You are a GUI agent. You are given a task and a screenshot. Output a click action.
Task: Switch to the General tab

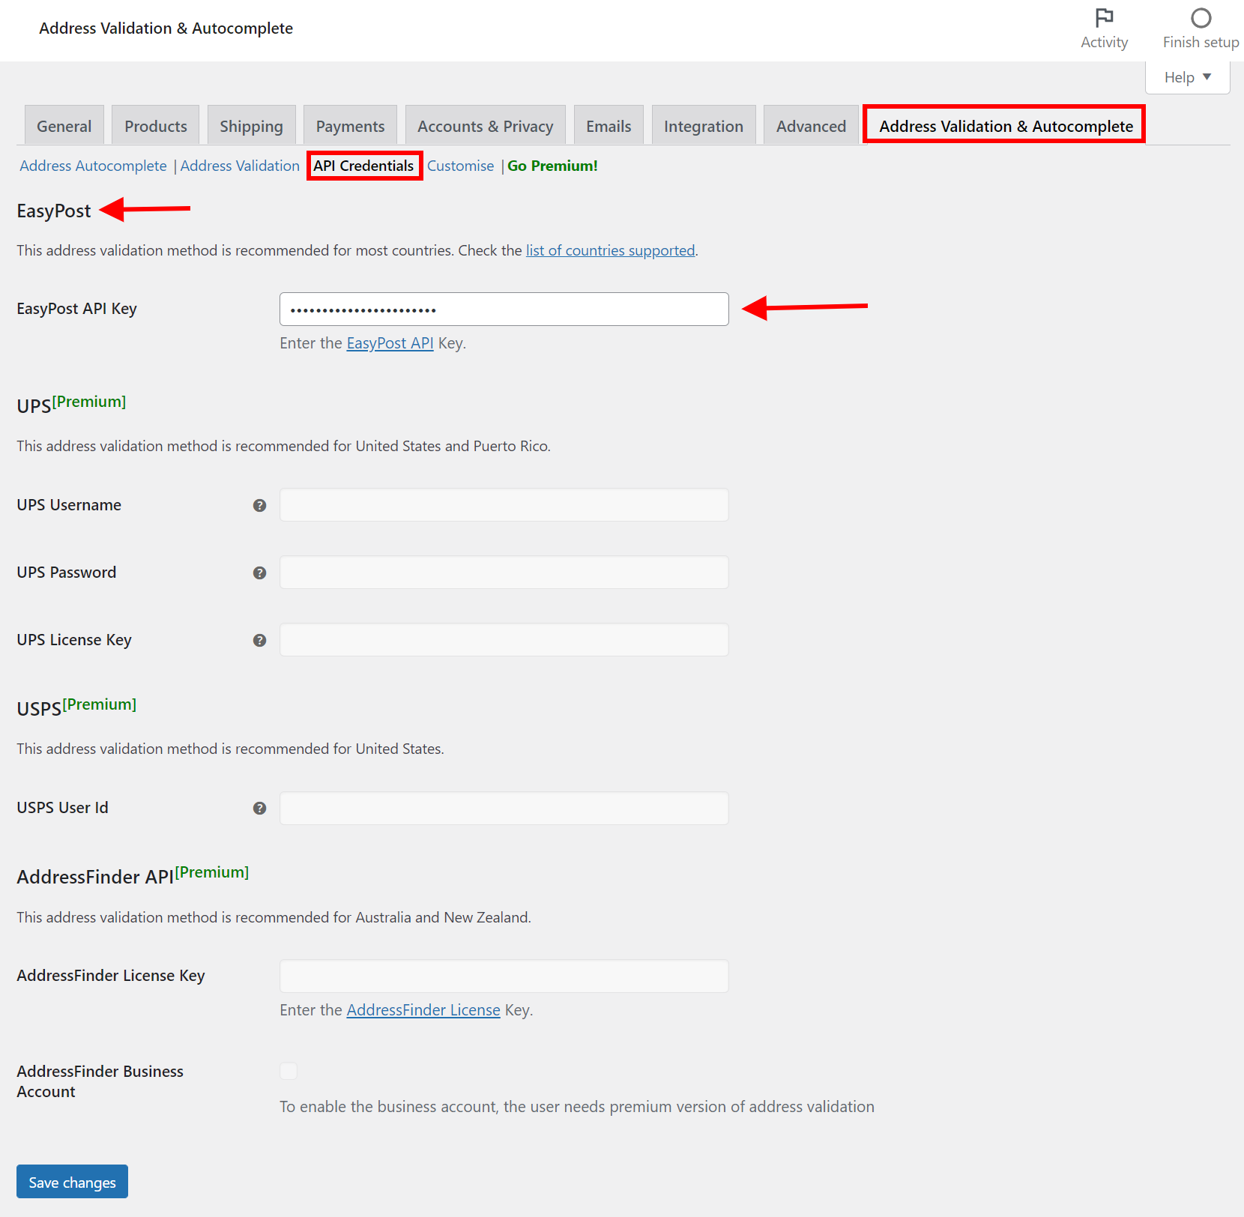coord(64,126)
